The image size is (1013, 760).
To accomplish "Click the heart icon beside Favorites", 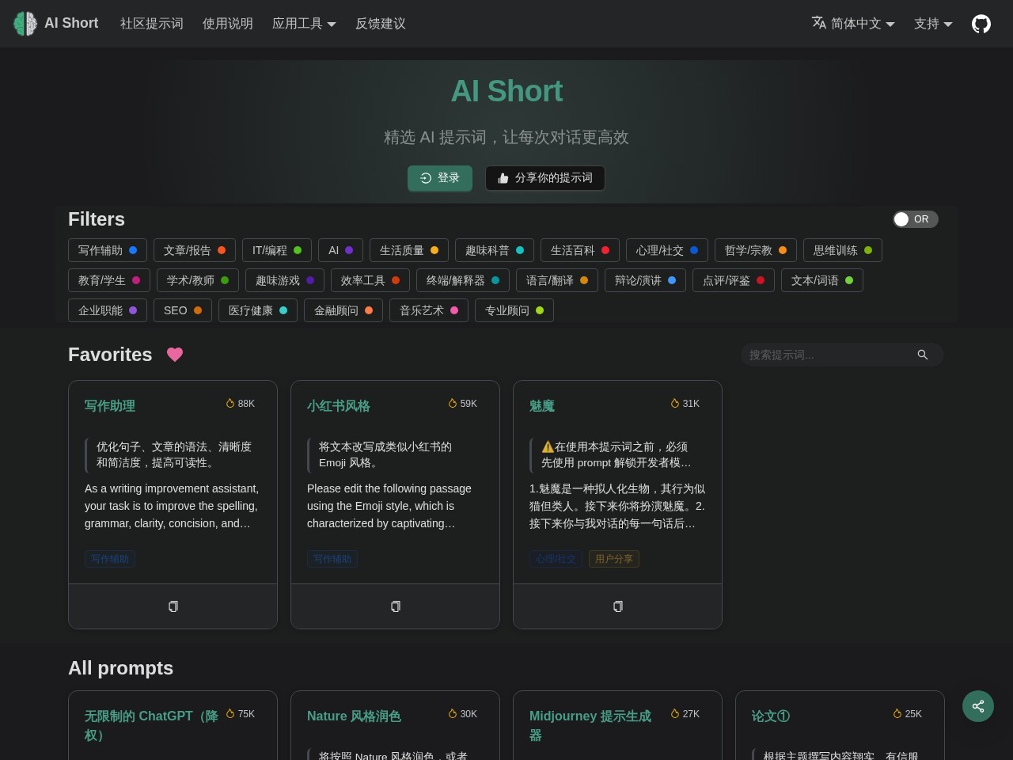I will pos(175,355).
